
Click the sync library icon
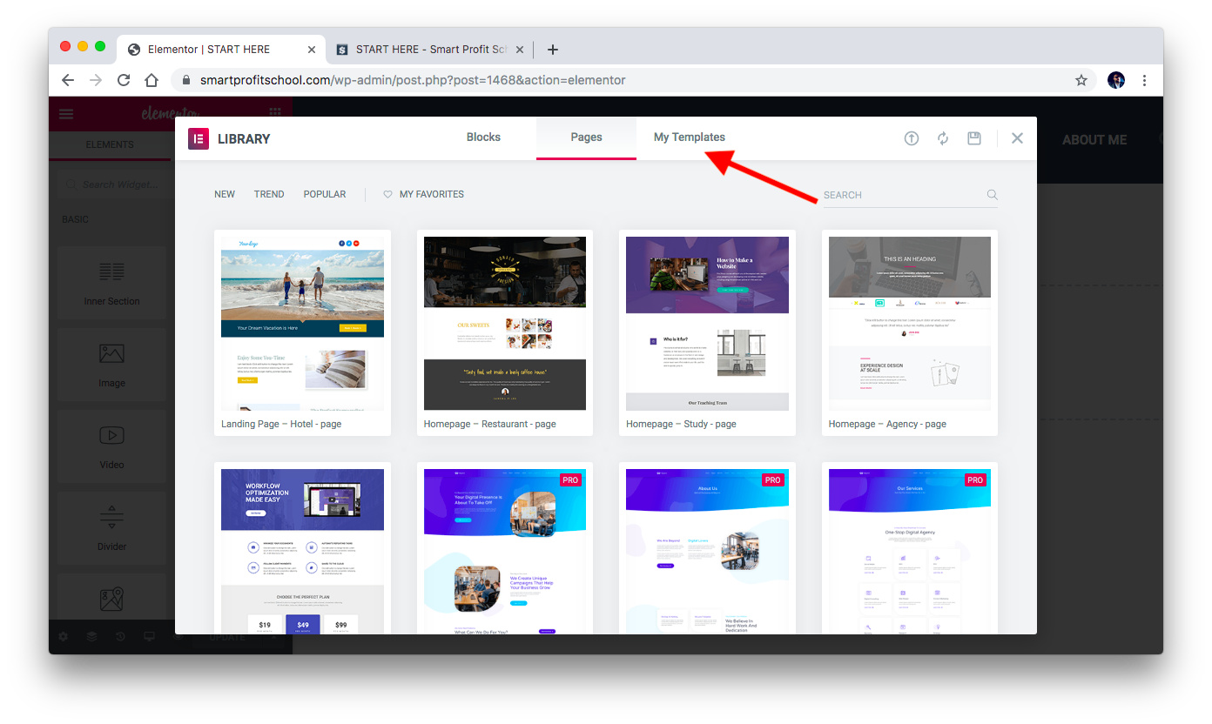943,138
